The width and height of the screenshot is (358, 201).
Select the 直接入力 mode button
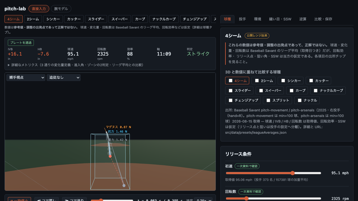pos(39,9)
